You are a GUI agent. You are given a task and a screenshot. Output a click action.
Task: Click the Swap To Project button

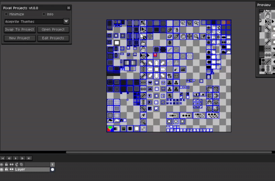tap(20, 30)
